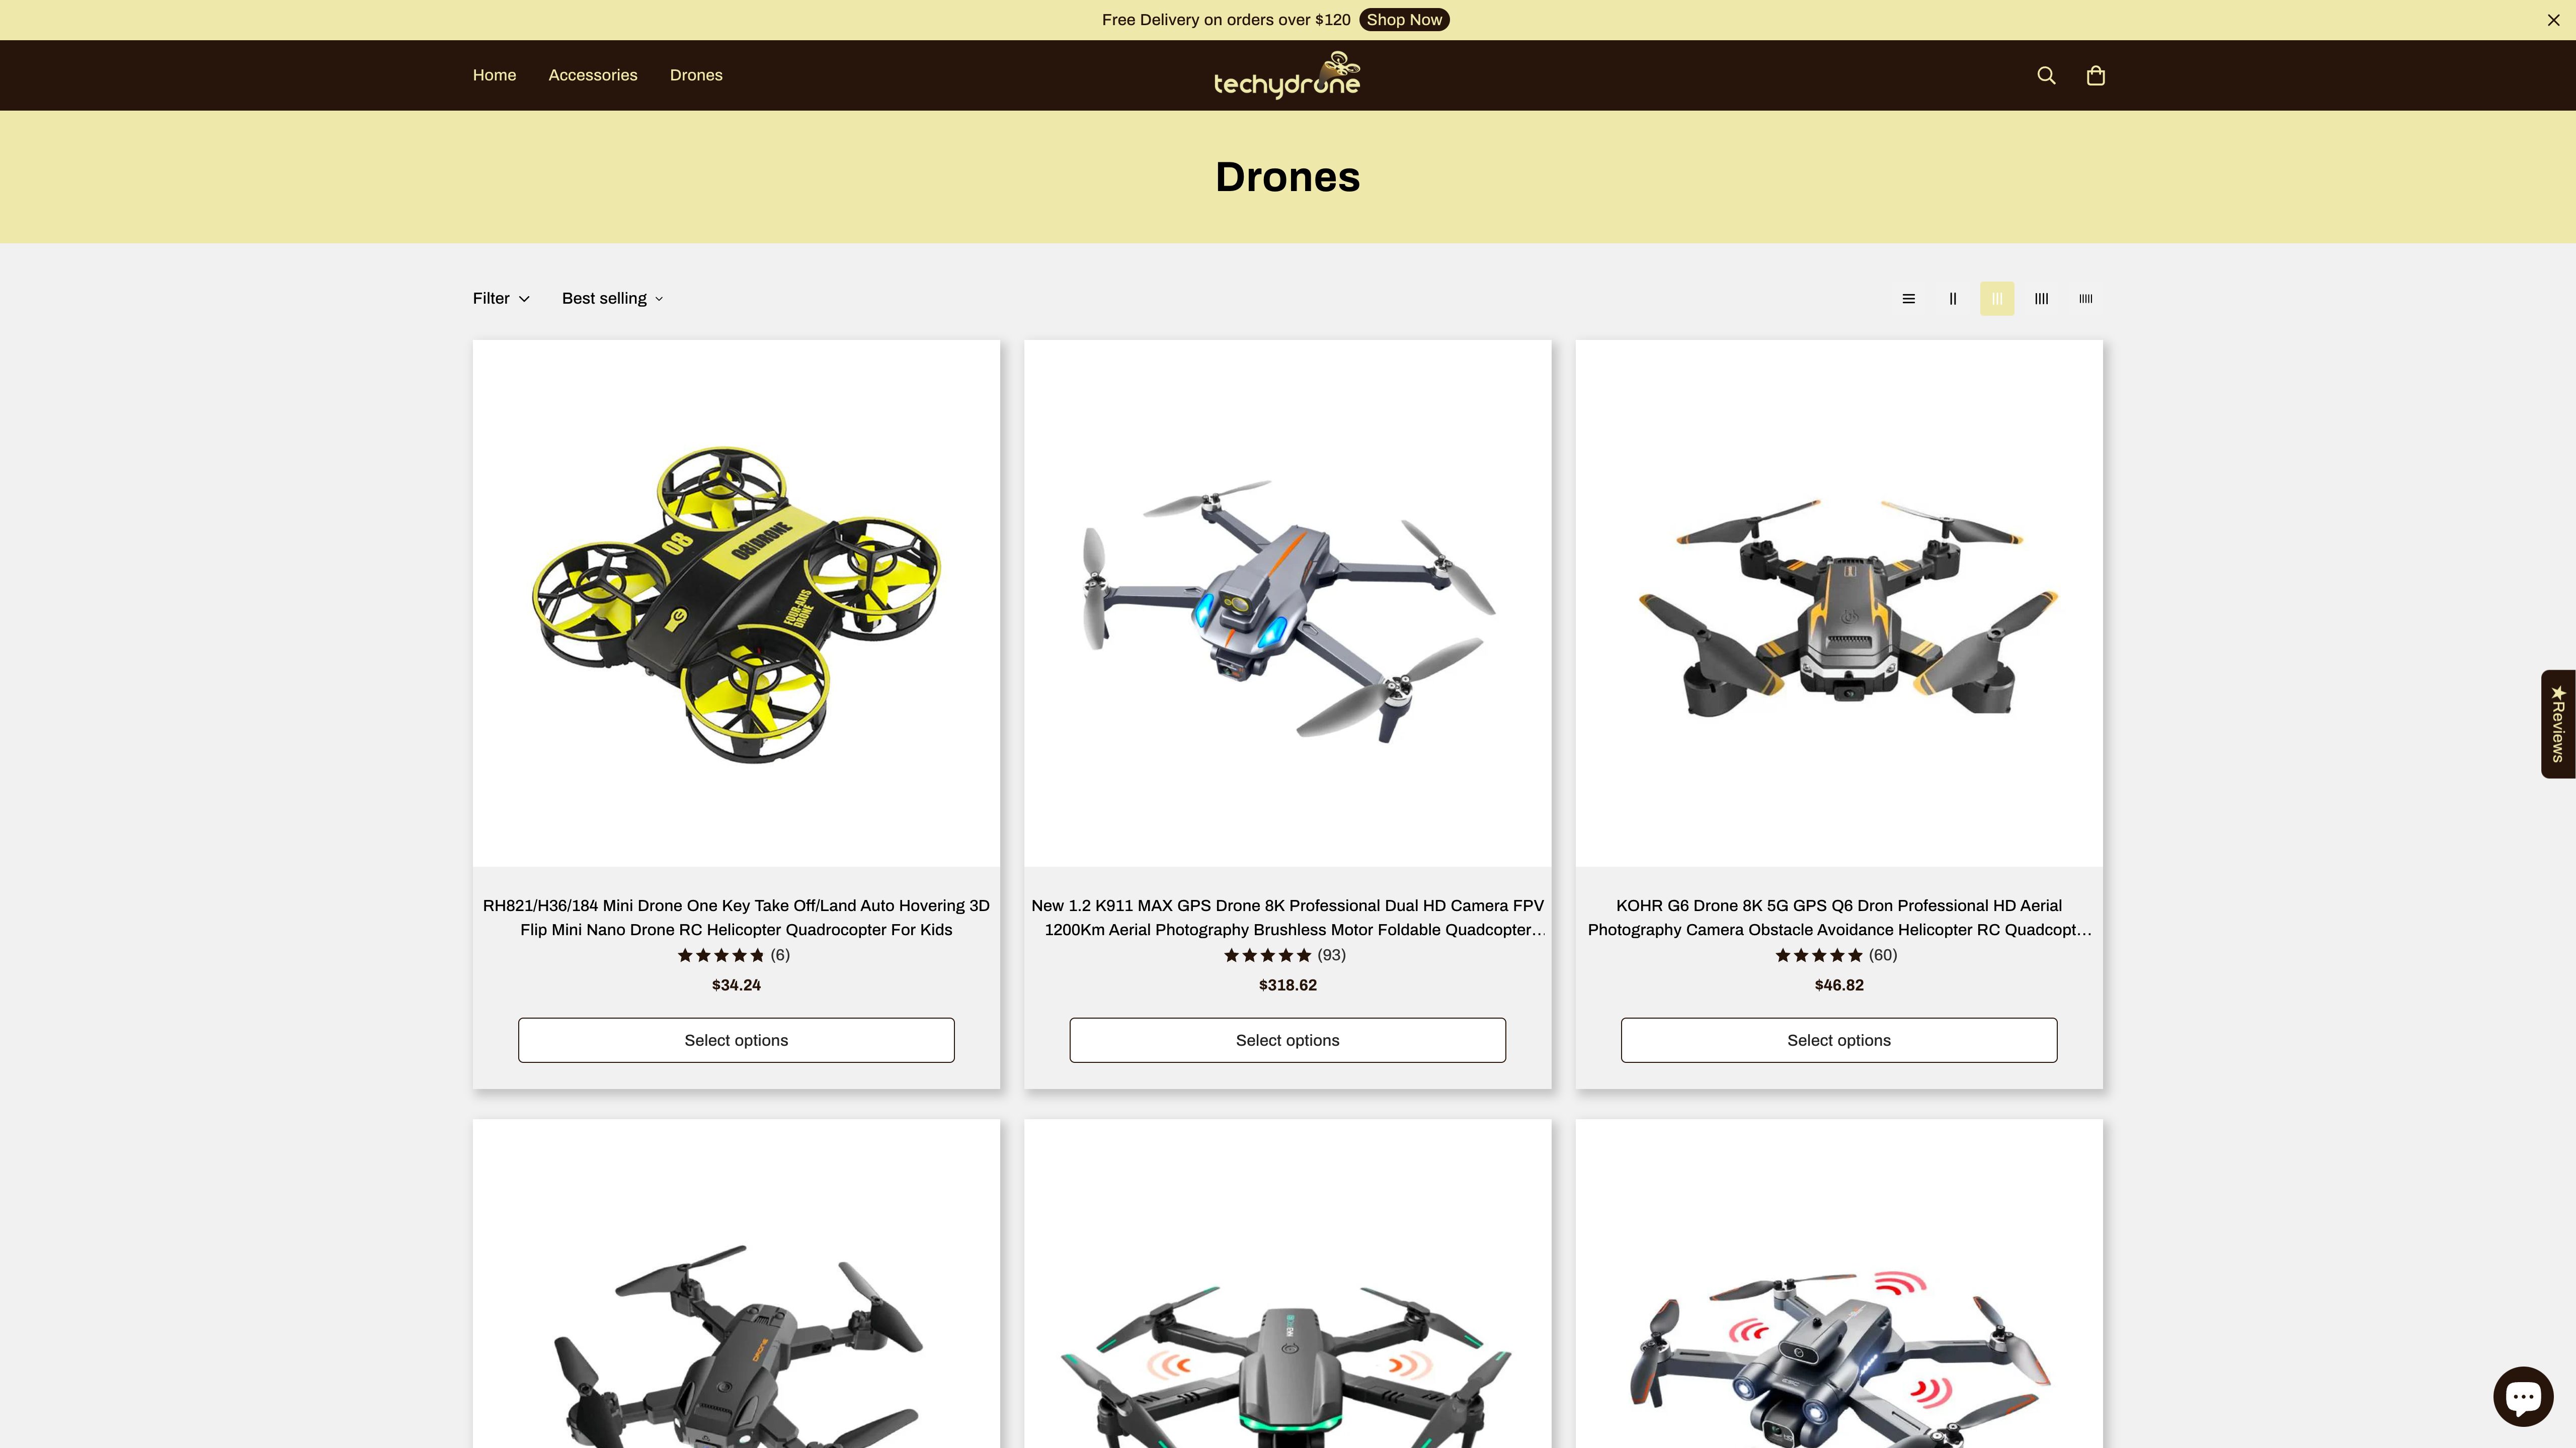Click the $318.62 price
This screenshot has width=2576, height=1448.
click(x=1287, y=985)
